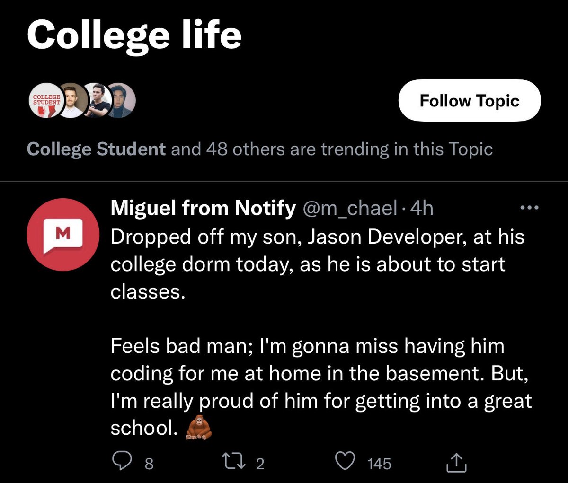Click the College Student trending link text

pos(96,149)
